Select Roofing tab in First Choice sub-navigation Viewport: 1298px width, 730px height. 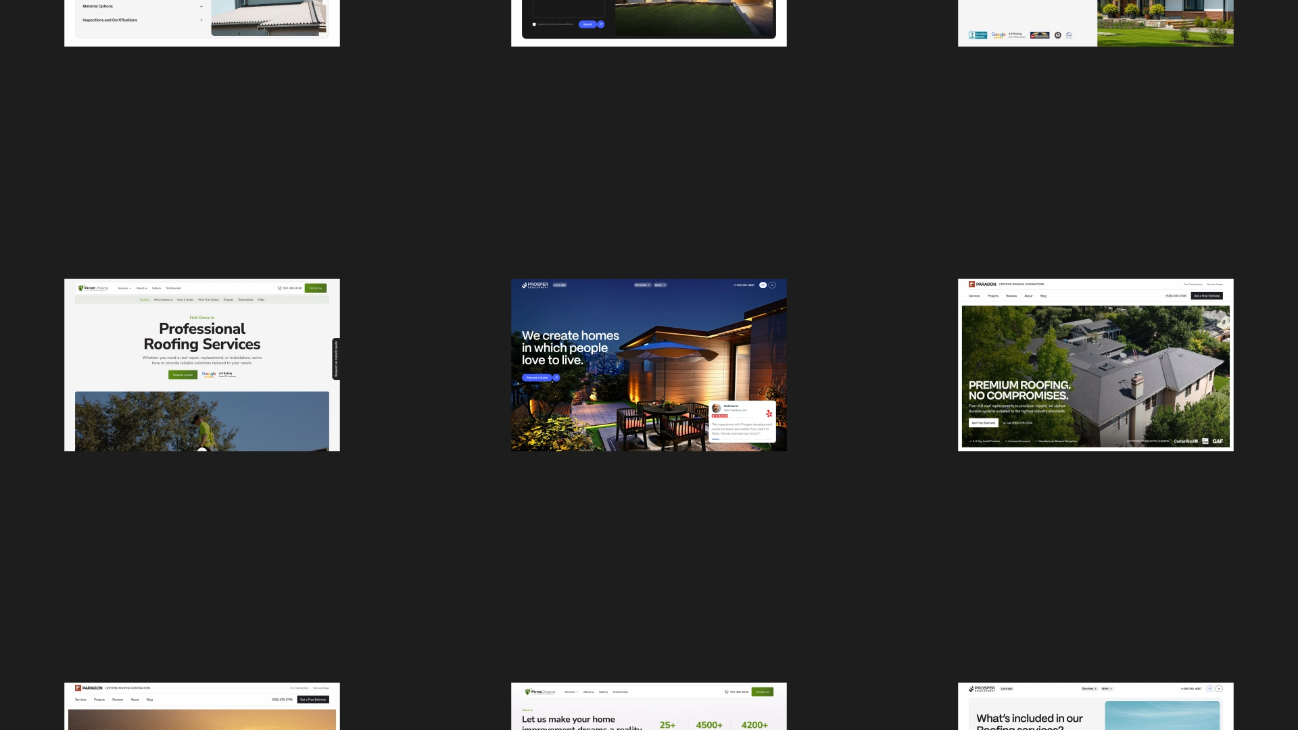145,299
